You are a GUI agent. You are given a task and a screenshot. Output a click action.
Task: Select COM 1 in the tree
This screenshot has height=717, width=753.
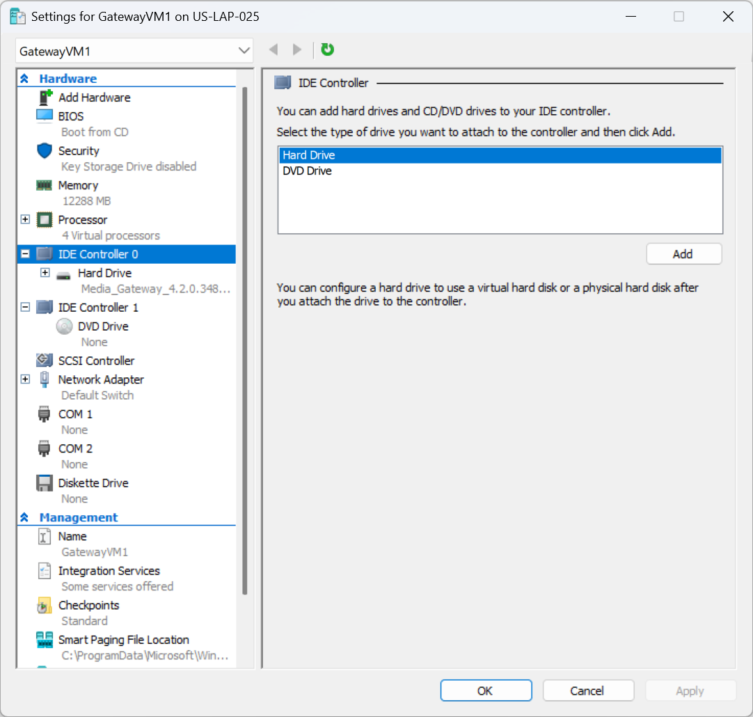click(x=75, y=414)
